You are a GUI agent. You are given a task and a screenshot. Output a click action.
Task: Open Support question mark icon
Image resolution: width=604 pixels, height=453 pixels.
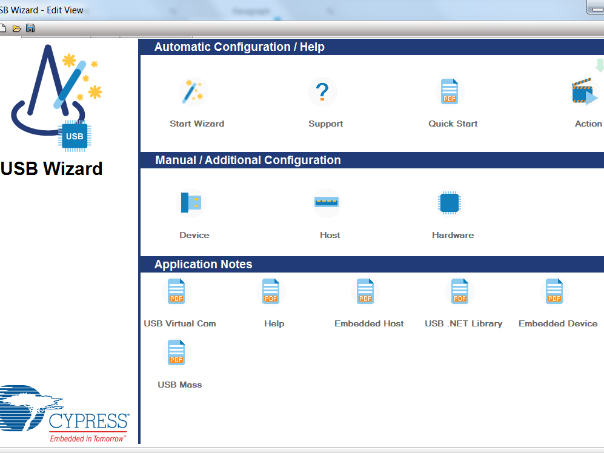point(322,93)
